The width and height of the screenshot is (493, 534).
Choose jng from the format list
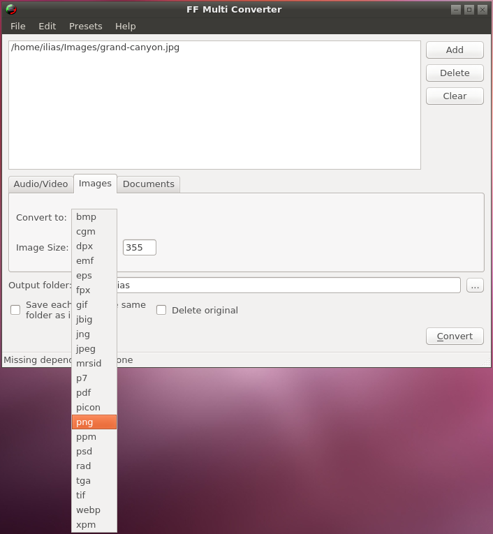(94, 334)
